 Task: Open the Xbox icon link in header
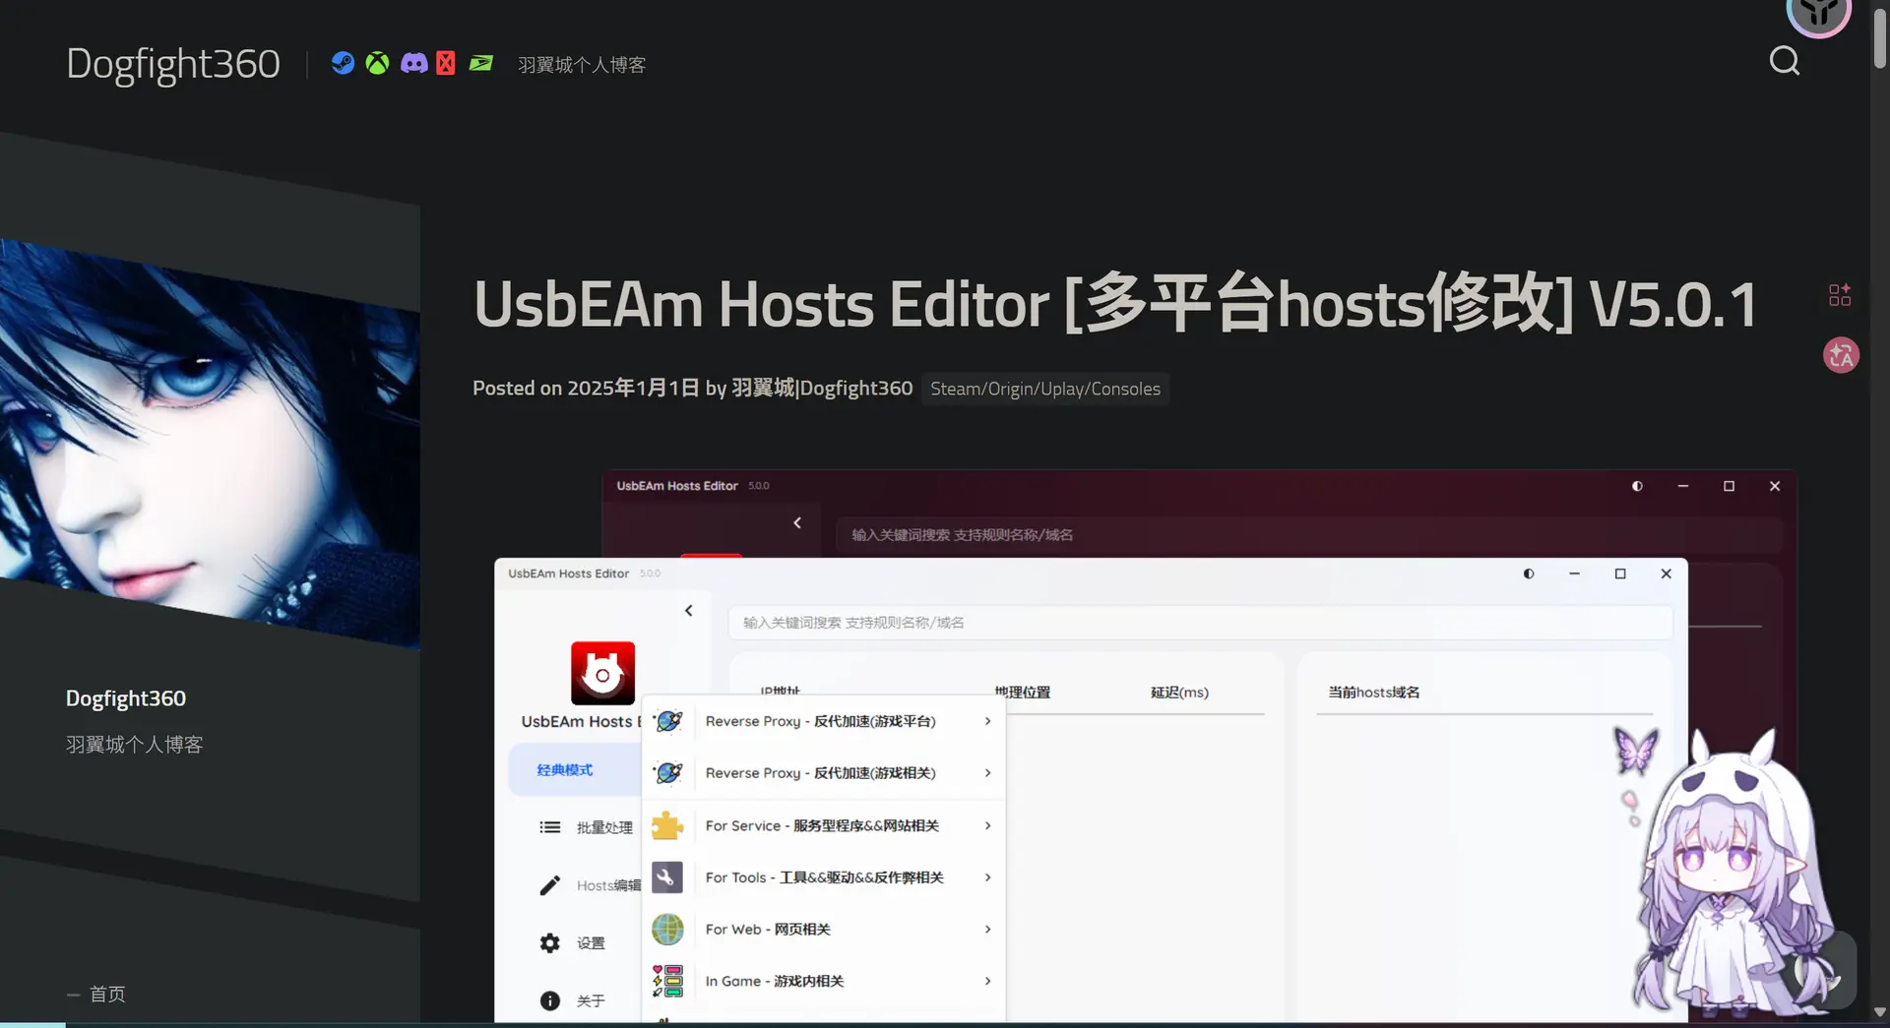tap(377, 63)
